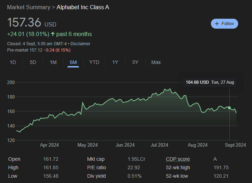Click the Mkt cap value 1.95LCr

(136, 159)
